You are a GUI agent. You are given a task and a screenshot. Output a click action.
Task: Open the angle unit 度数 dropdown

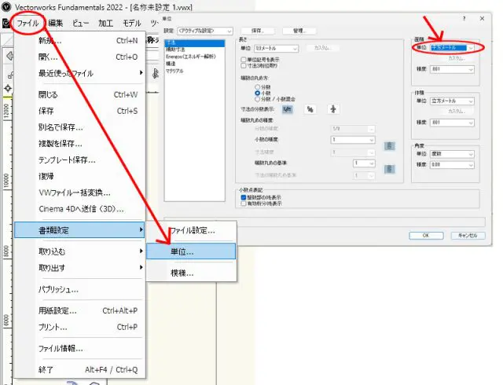[x=453, y=156]
